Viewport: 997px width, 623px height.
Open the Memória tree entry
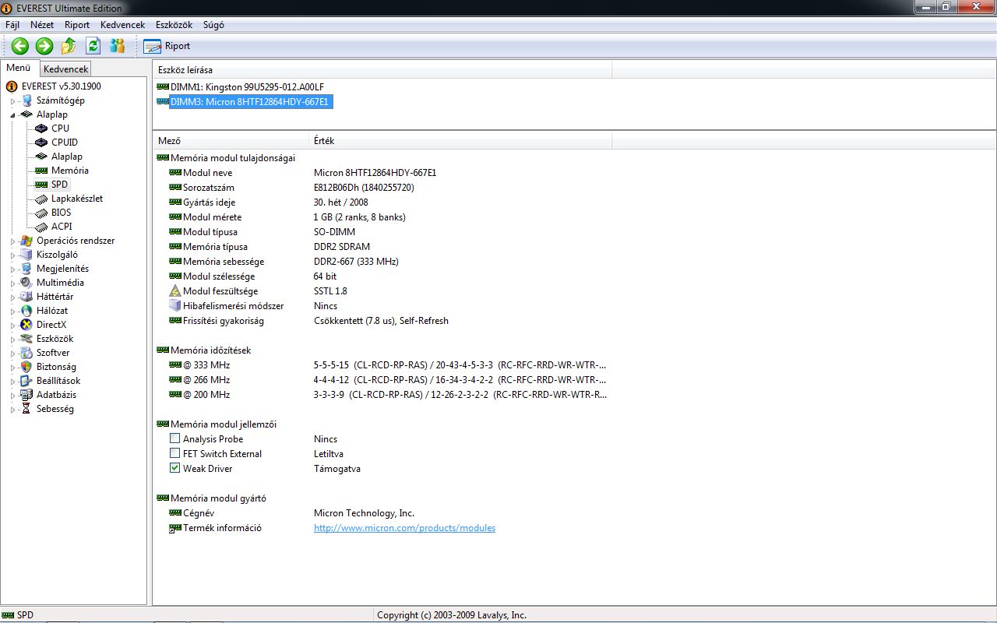[69, 171]
